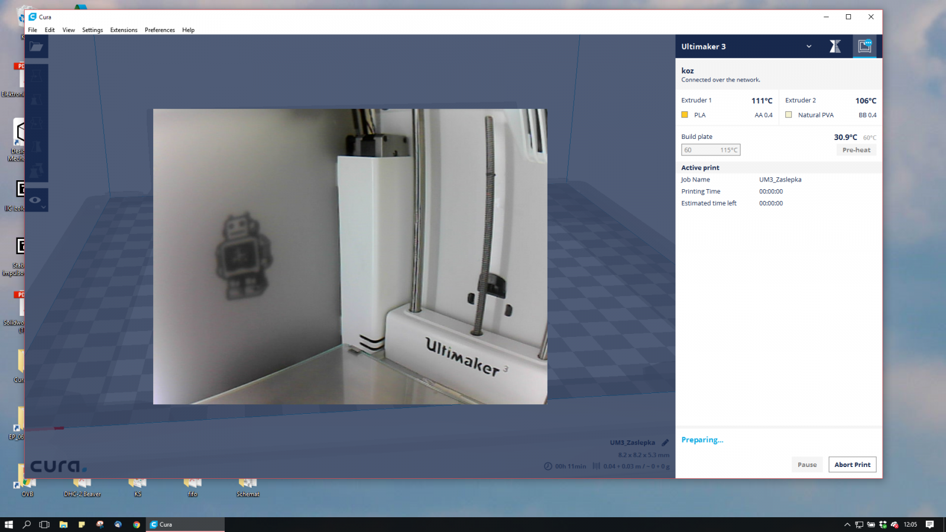Click the printer camera feed image
Screen dimensions: 946x532
click(x=350, y=257)
